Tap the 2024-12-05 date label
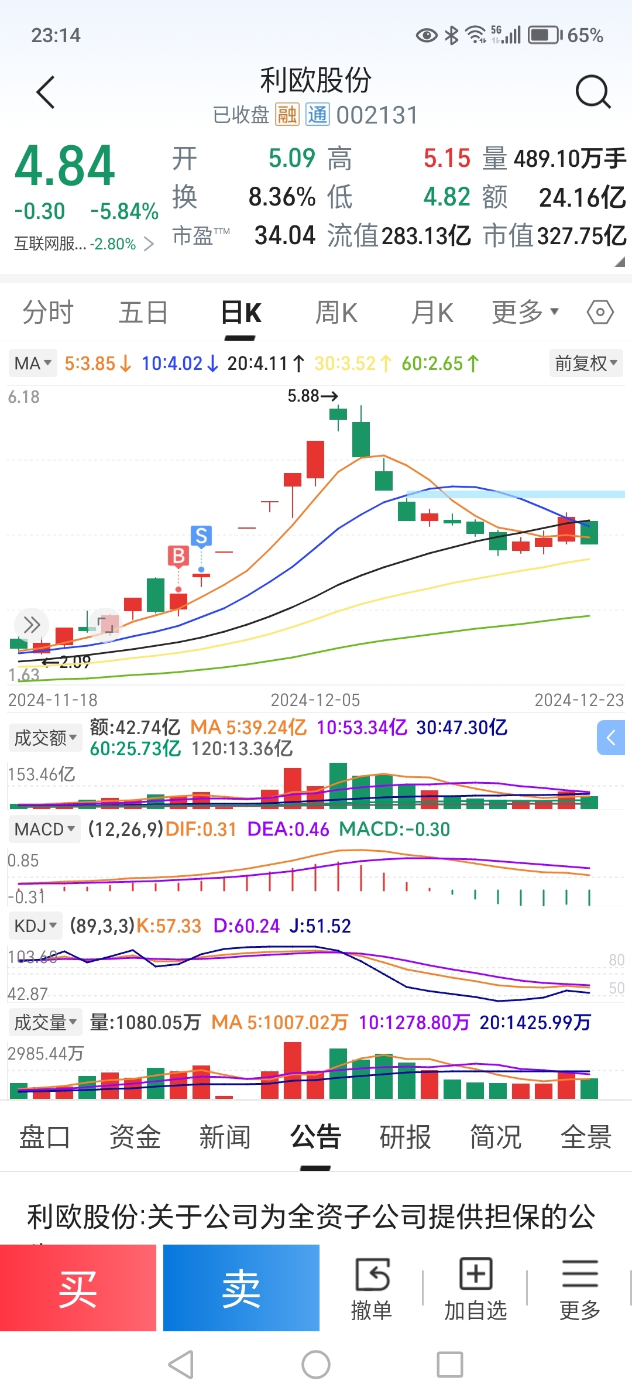Image resolution: width=632 pixels, height=1398 pixels. click(x=315, y=700)
